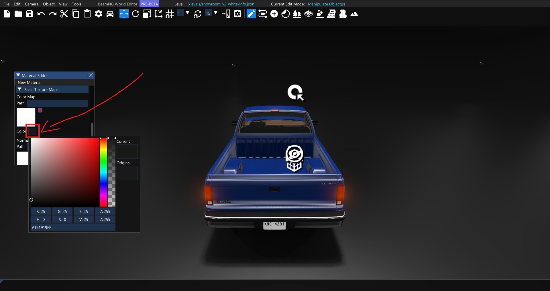550x291 pixels.
Task: Open editor preferences gear icon
Action: point(99,14)
